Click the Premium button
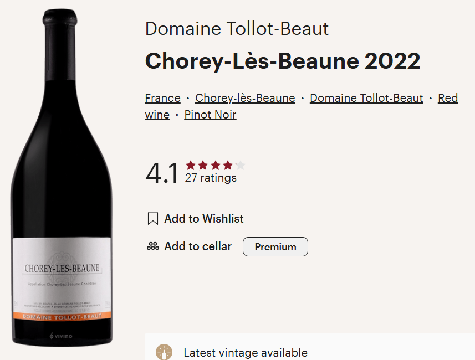 [x=275, y=247]
